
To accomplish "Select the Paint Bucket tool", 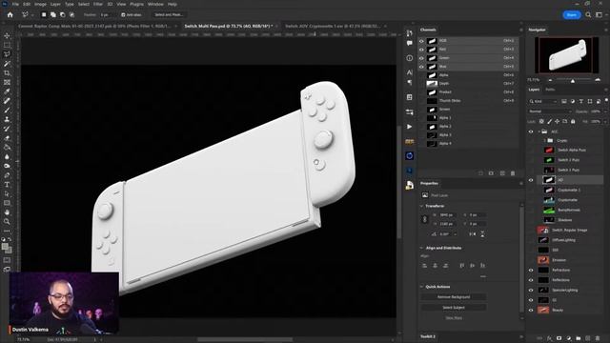I will pos(7,148).
